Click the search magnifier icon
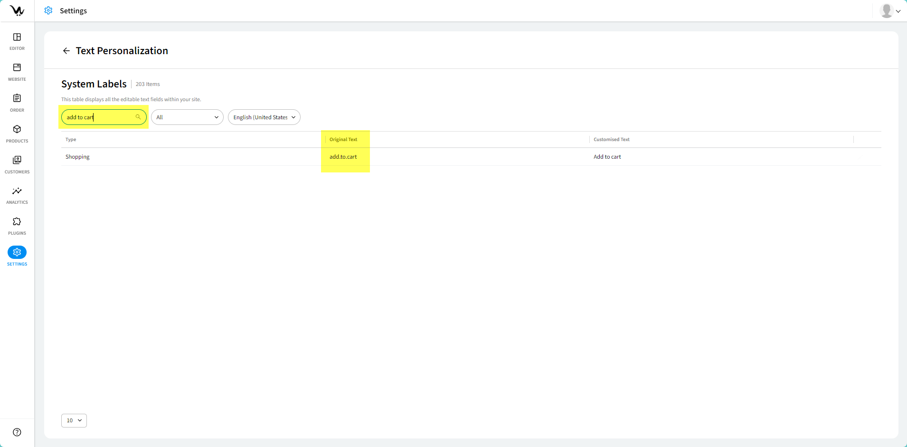Screen dimensions: 907x447 (138, 117)
